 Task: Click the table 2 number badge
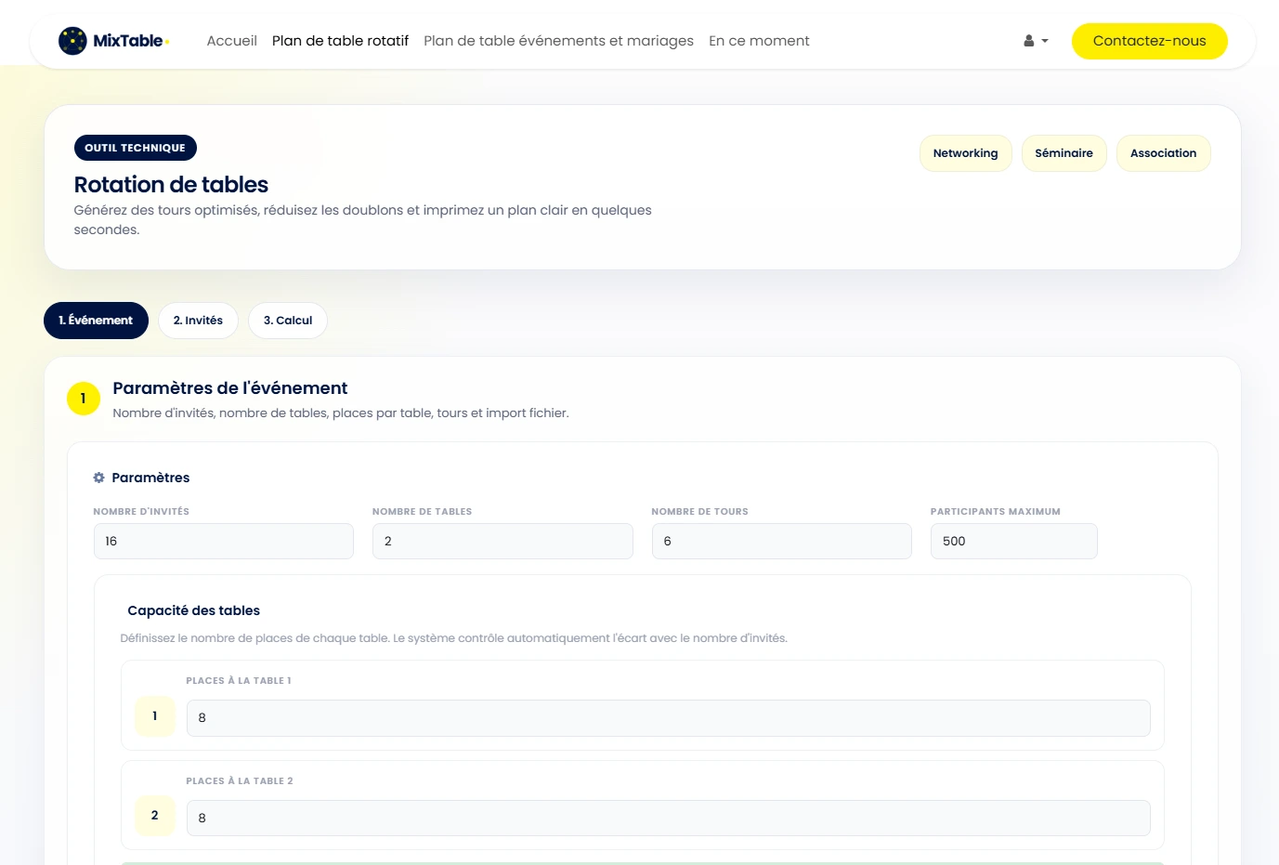click(x=155, y=816)
